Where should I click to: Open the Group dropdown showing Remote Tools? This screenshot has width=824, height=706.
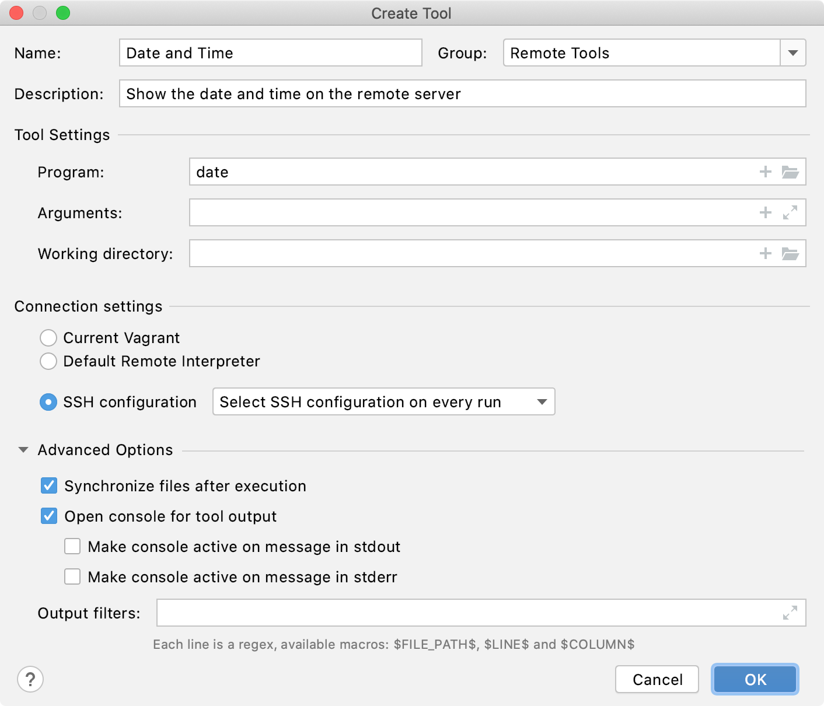tap(792, 53)
